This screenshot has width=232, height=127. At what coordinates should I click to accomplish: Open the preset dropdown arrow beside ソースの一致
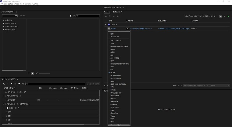coord(127,28)
